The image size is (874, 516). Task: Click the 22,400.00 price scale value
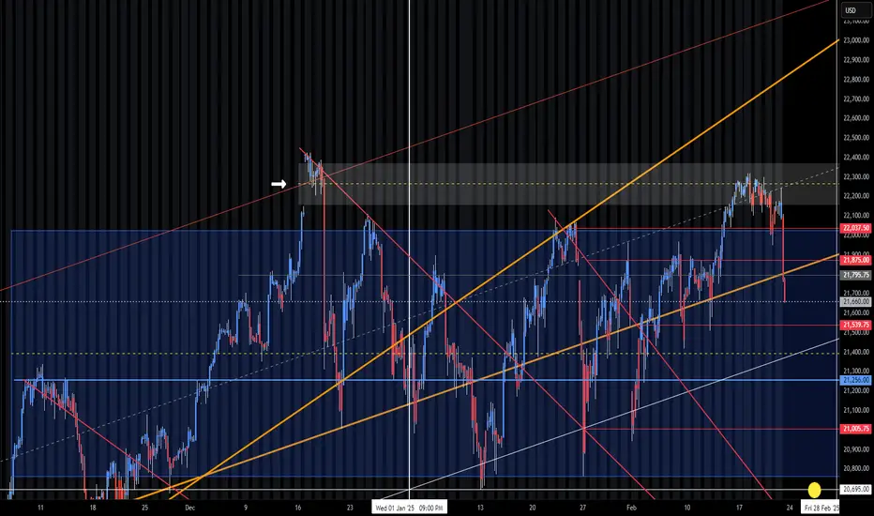(x=856, y=158)
